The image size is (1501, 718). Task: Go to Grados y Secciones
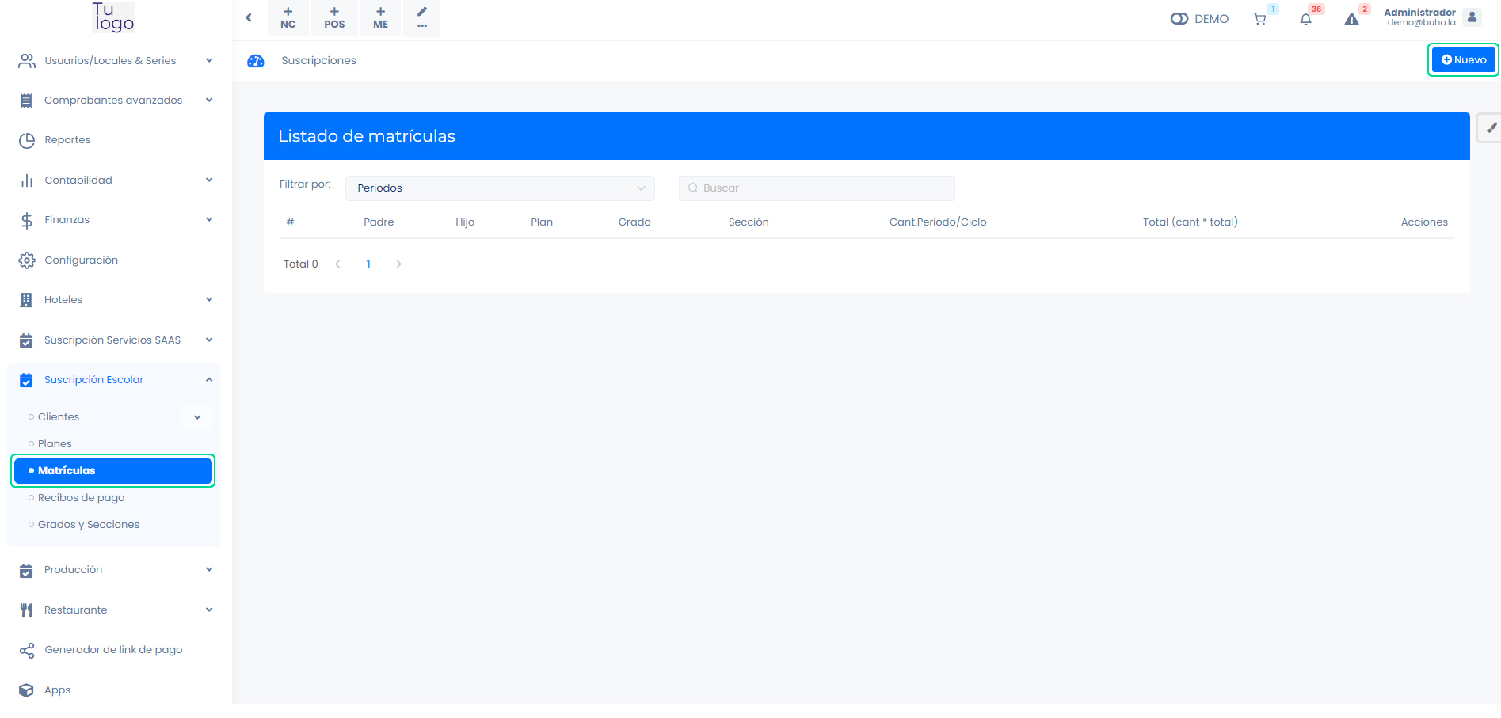(89, 525)
